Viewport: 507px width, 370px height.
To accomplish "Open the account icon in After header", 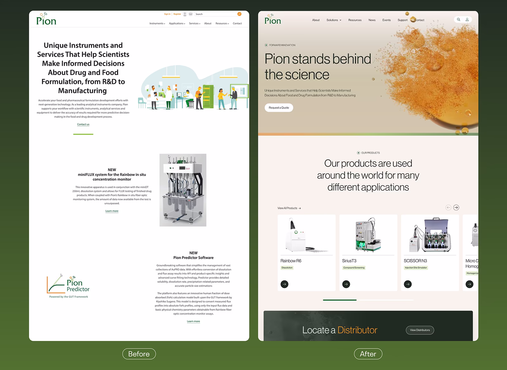I will point(467,20).
